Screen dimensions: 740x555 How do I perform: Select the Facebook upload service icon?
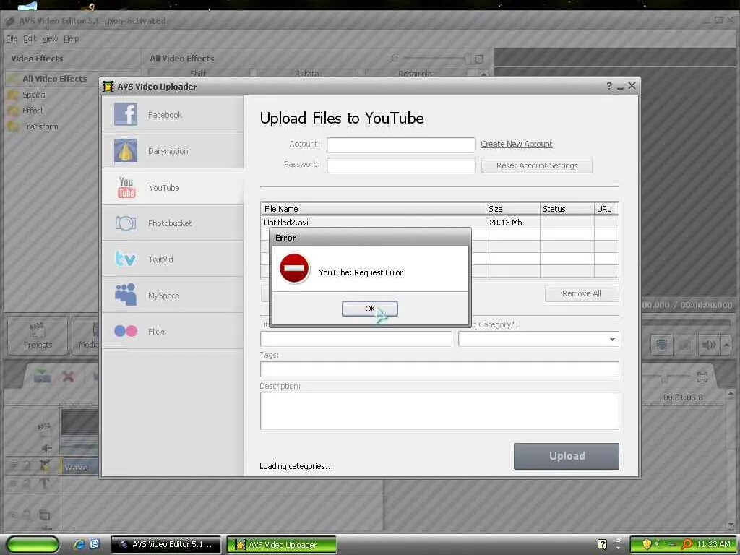coord(126,114)
